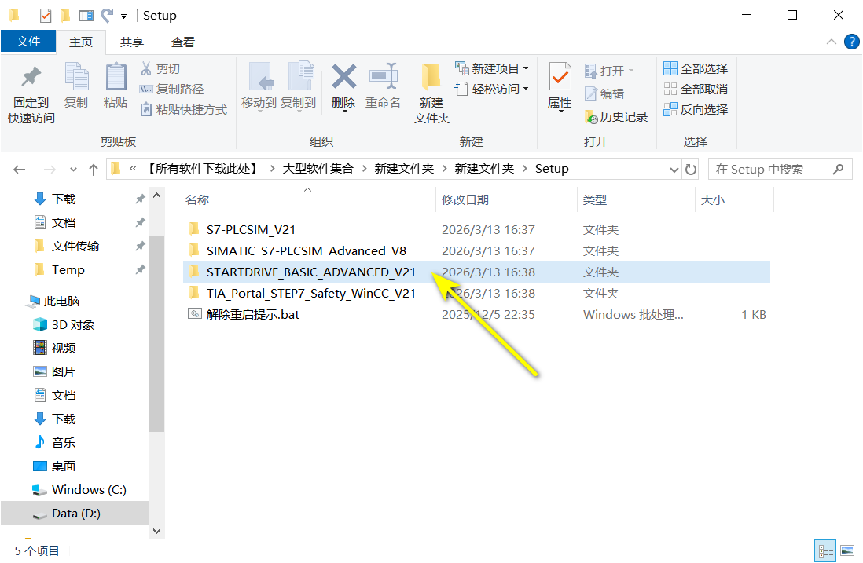Click the Paste (粘贴) ribbon icon
Image resolution: width=863 pixels, height=563 pixels.
[x=116, y=86]
